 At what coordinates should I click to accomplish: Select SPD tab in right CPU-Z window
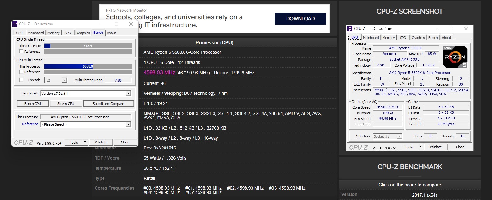(403, 38)
